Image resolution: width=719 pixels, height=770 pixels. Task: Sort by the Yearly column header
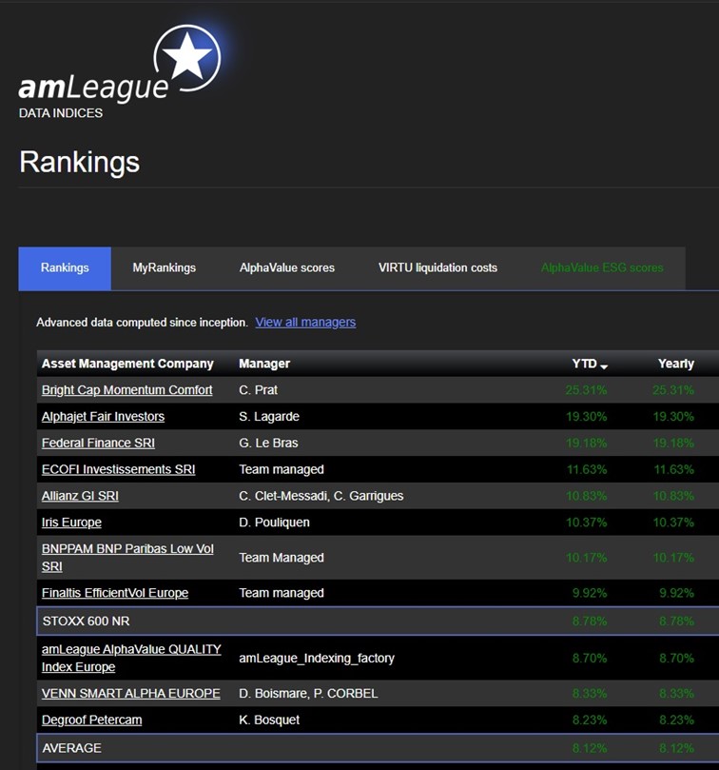(x=676, y=364)
